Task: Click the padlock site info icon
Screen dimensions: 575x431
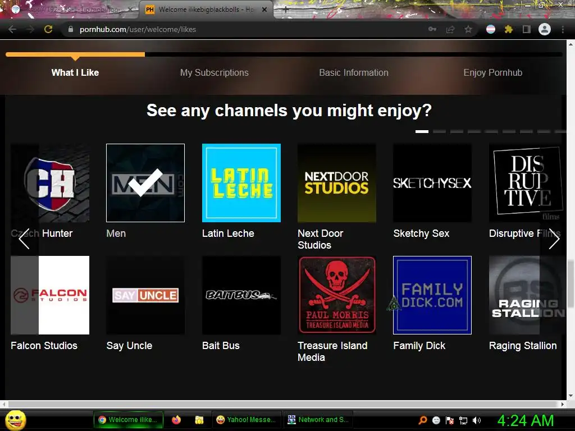Action: point(71,29)
